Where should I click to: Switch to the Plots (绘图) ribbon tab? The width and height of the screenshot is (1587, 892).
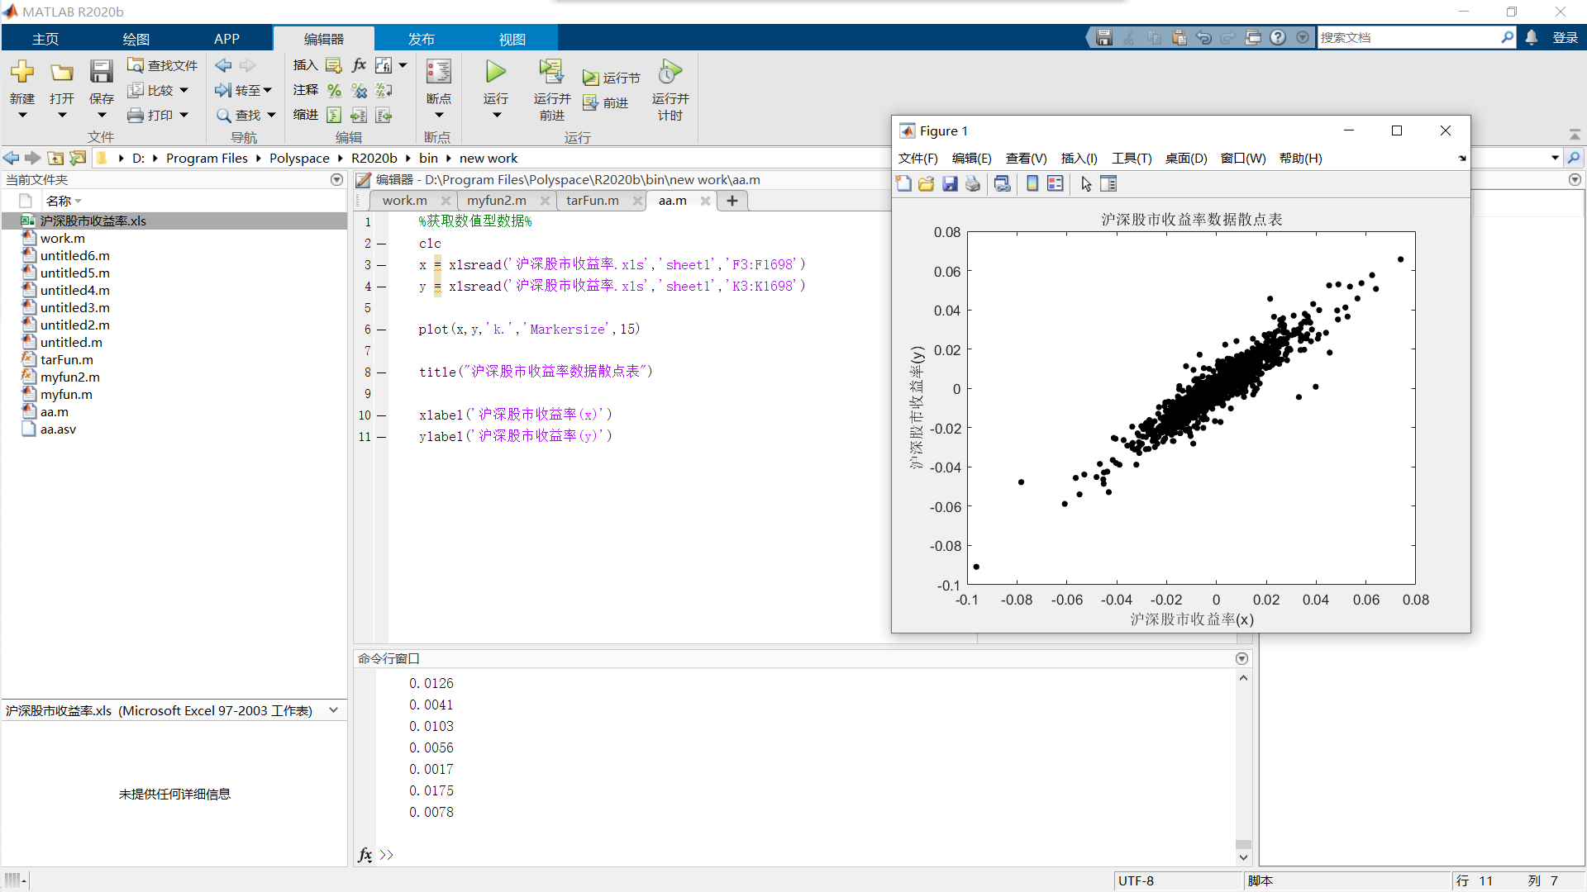(136, 39)
